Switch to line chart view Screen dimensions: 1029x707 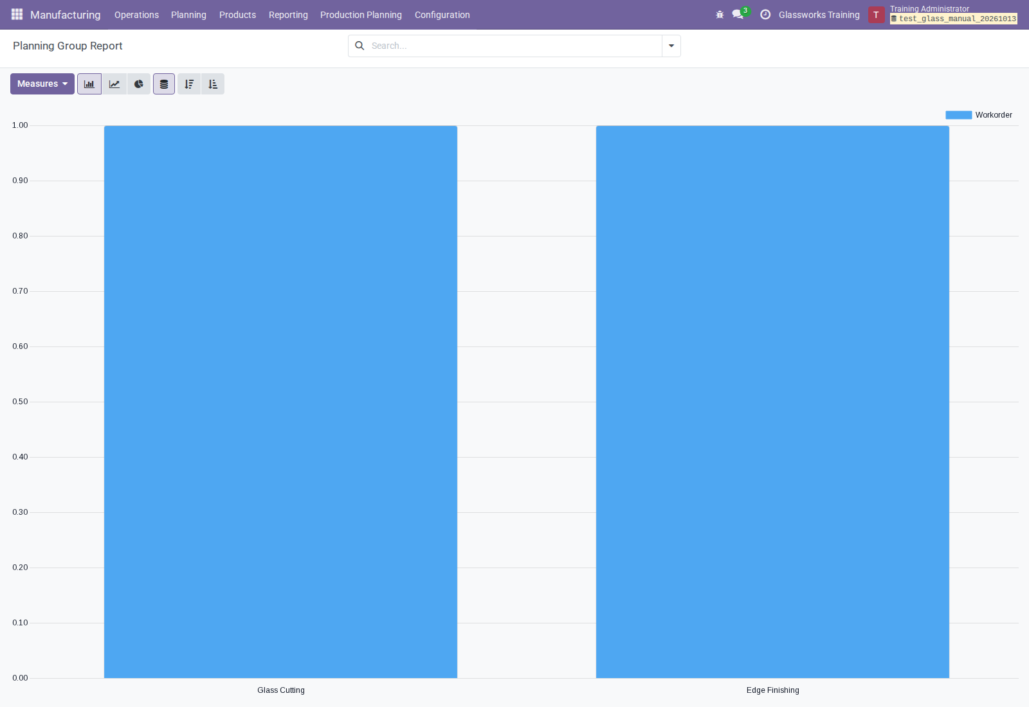(x=114, y=84)
